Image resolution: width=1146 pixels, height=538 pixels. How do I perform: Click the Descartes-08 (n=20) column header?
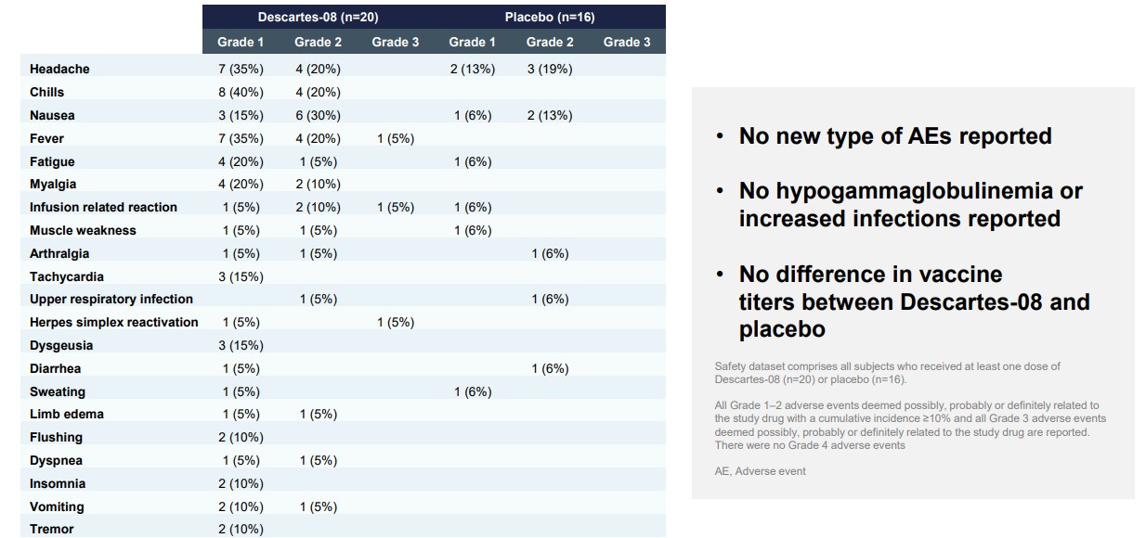[318, 17]
